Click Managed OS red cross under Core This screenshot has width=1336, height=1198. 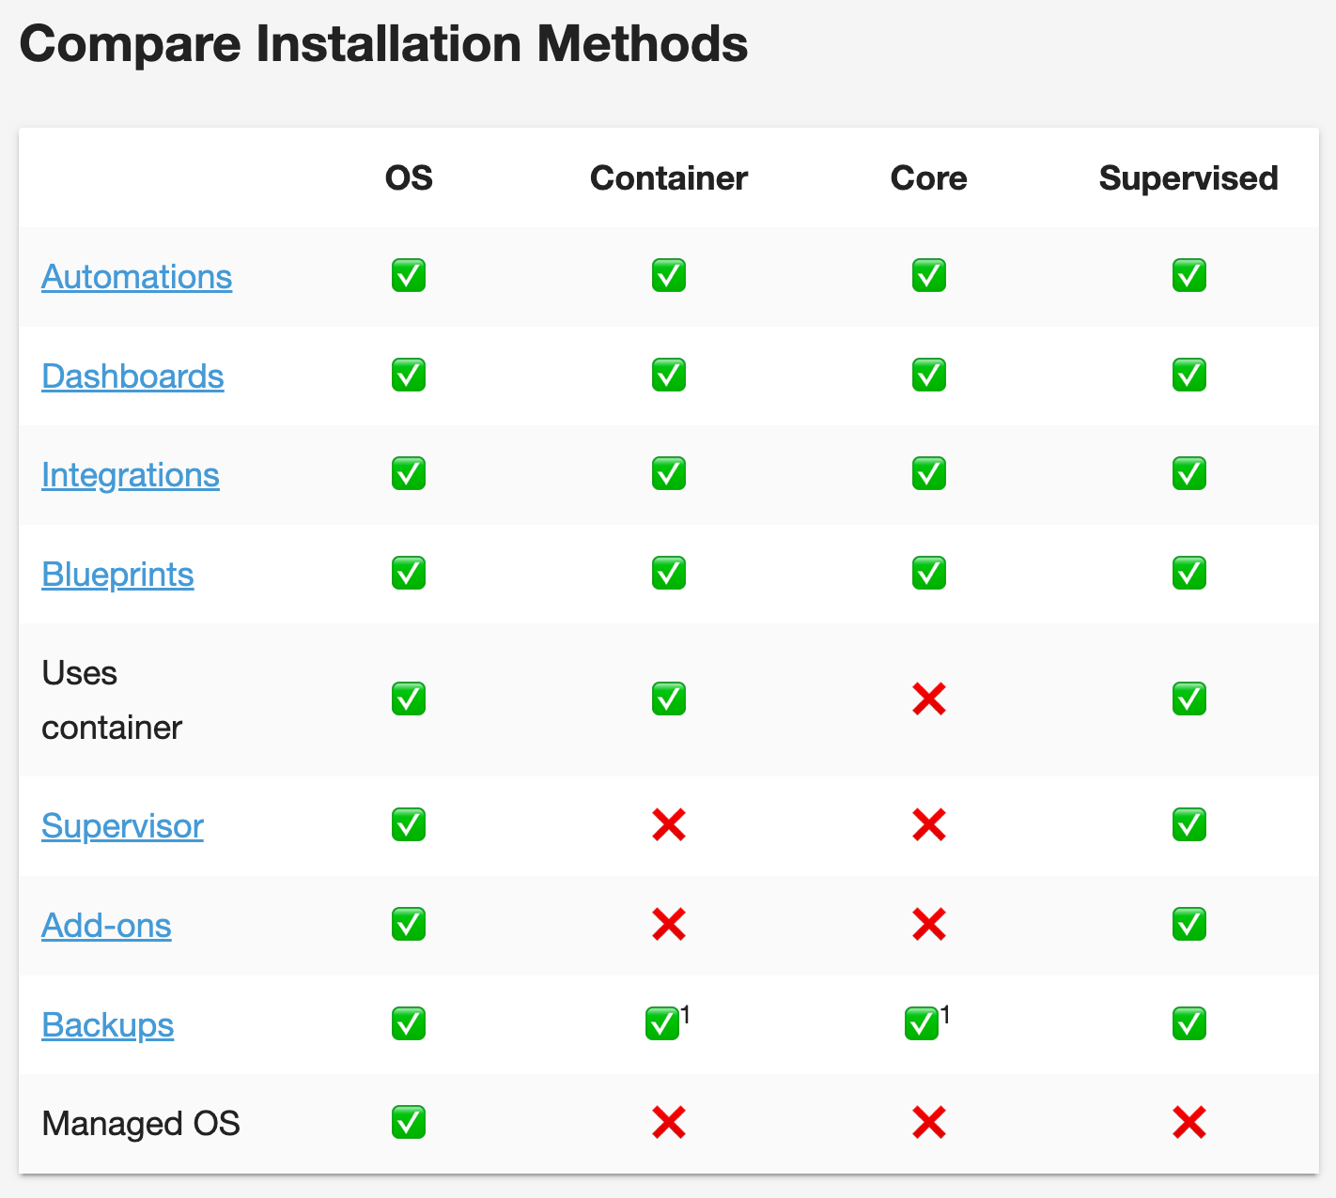(929, 1123)
